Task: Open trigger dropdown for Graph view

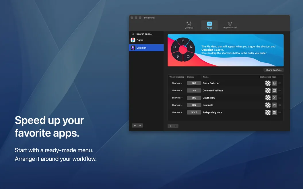Action: 177,98
